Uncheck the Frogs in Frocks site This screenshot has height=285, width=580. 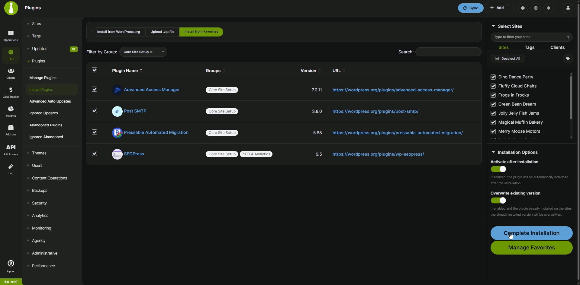coord(493,95)
